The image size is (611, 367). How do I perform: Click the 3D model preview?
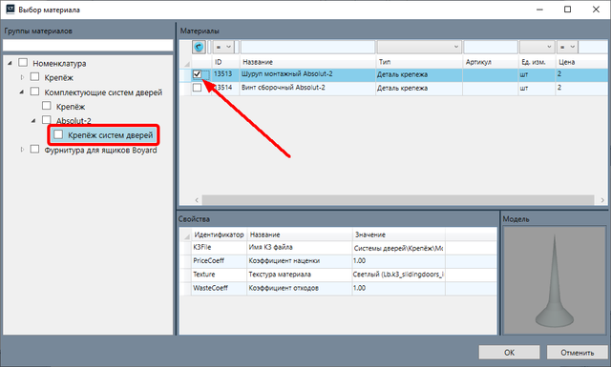(x=554, y=280)
